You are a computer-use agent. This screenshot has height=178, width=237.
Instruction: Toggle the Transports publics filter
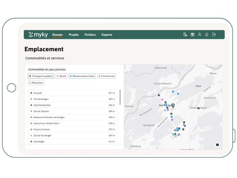(41, 76)
